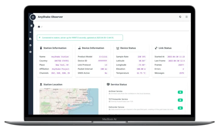Image resolution: width=216 pixels, height=129 pixels.
Task: Click the Service Status panel icon
Action: (x=108, y=84)
